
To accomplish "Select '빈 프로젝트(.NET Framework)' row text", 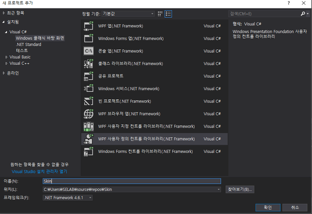I will (x=125, y=101).
